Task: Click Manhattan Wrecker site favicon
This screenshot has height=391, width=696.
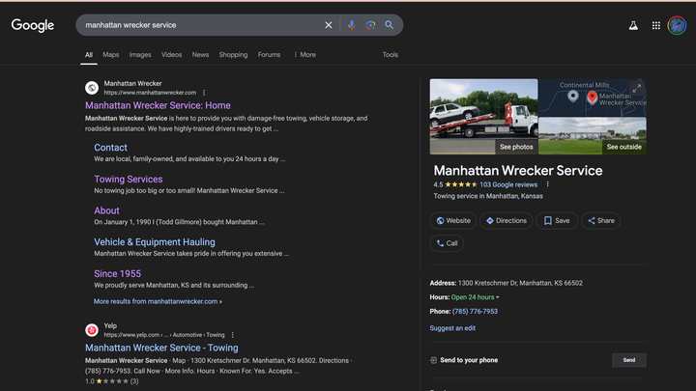Action: coord(92,88)
